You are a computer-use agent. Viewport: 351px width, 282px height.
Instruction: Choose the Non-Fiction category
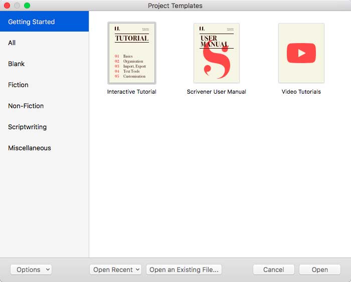pos(44,106)
